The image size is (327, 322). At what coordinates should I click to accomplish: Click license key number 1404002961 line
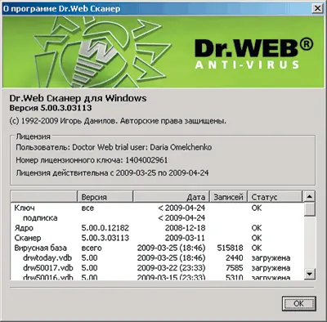click(92, 160)
